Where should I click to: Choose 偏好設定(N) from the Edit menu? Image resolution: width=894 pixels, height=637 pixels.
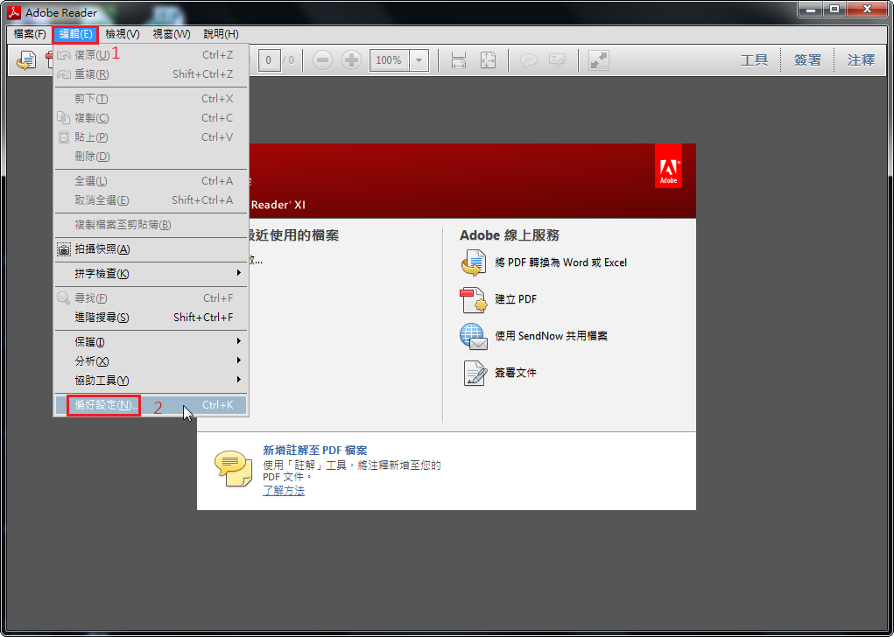[151, 405]
